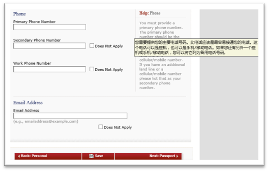This screenshot has width=269, height=172.
Task: Select the Work Phone Number text box
Action: click(x=50, y=69)
